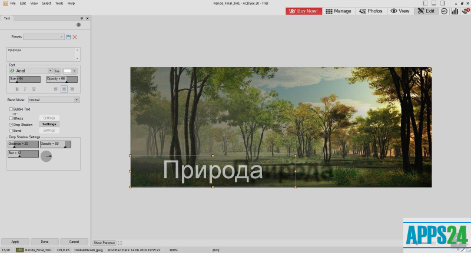Align text to the left
The image size is (471, 253).
click(x=56, y=89)
